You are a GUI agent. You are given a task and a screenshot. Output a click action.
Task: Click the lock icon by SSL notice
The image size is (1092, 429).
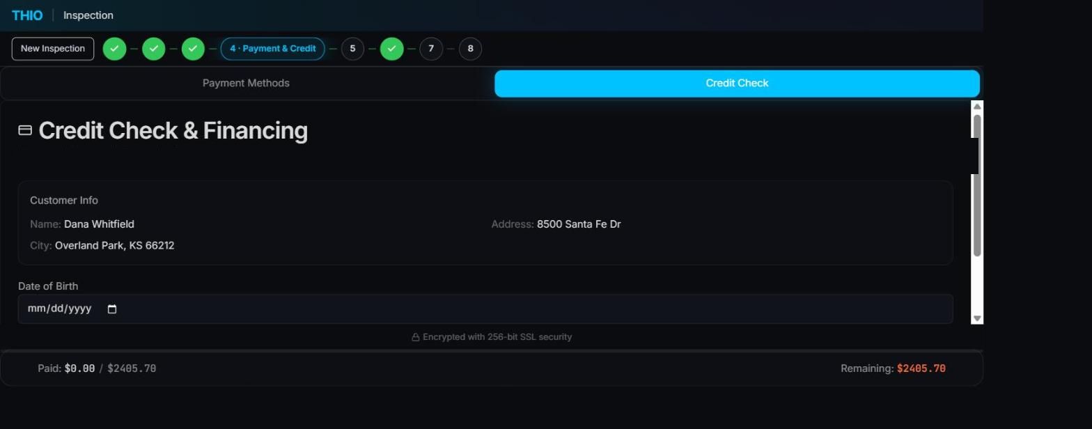[x=416, y=337]
